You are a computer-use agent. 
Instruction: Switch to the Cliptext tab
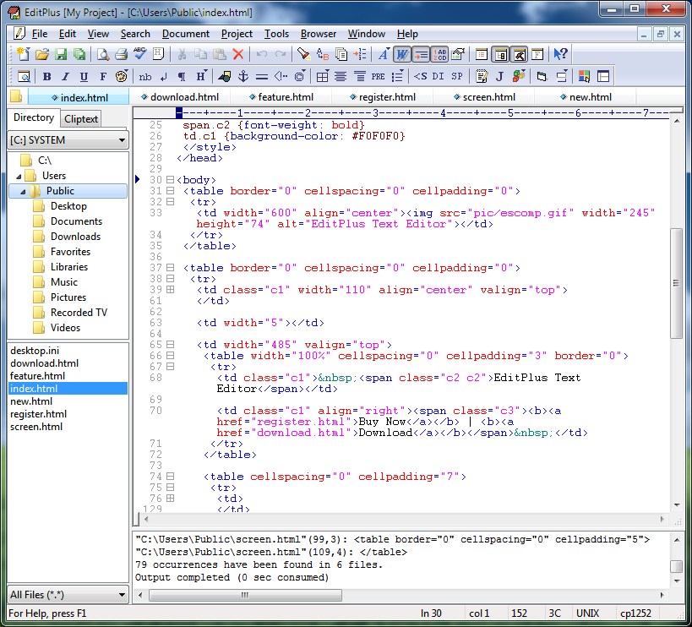[80, 118]
